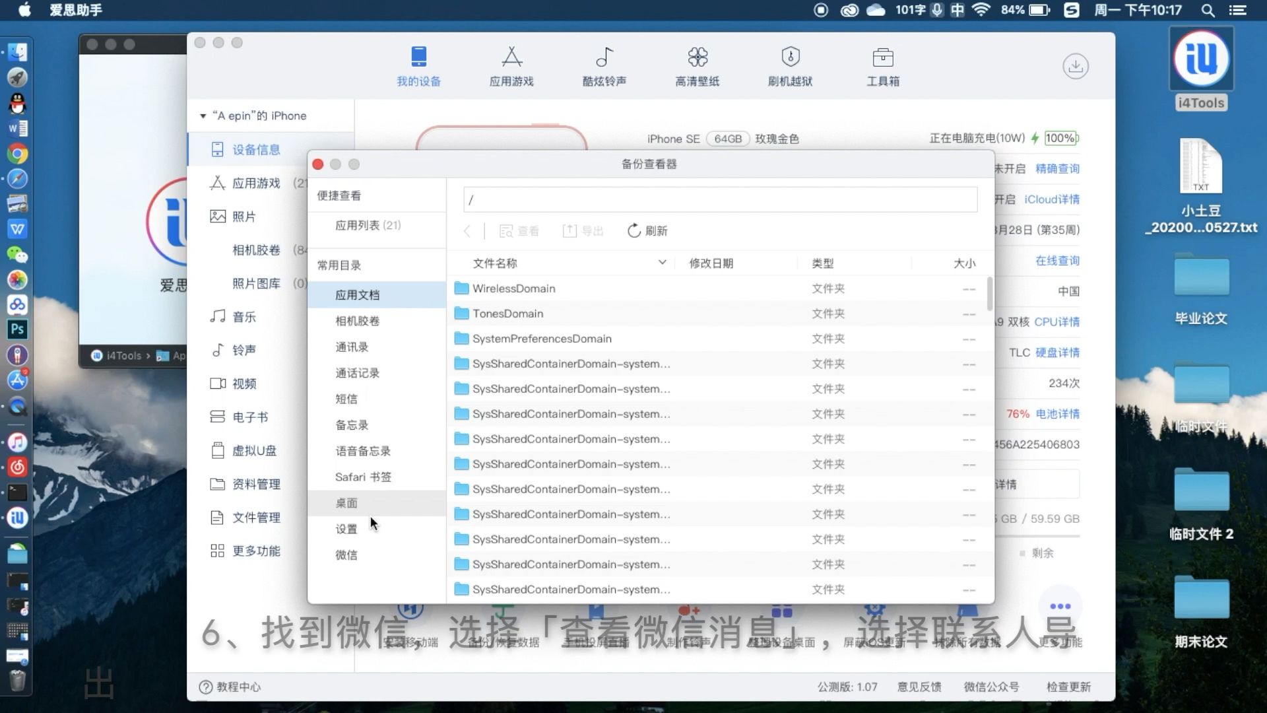1267x713 pixels.
Task: Select 微信 in backup viewer
Action: click(346, 555)
